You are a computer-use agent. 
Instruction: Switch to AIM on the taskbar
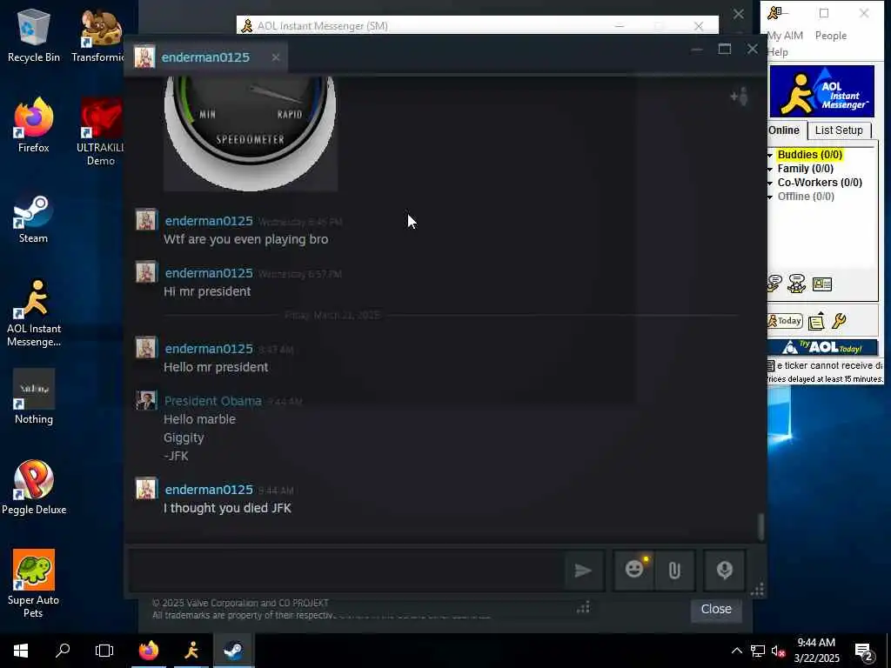point(191,651)
